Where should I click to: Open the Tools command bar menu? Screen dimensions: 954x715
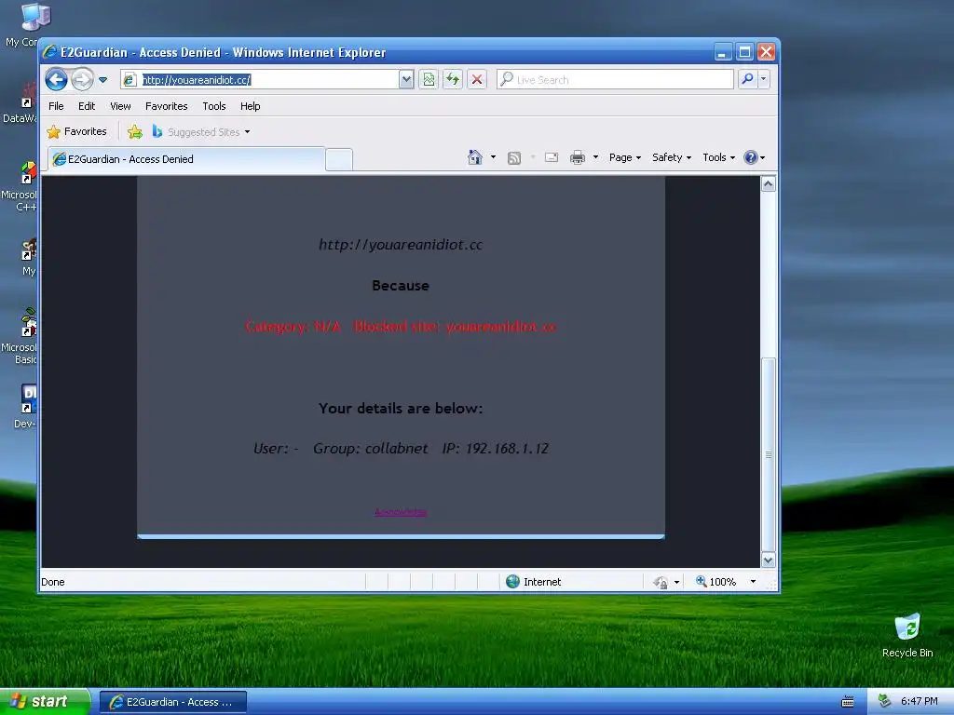click(718, 157)
